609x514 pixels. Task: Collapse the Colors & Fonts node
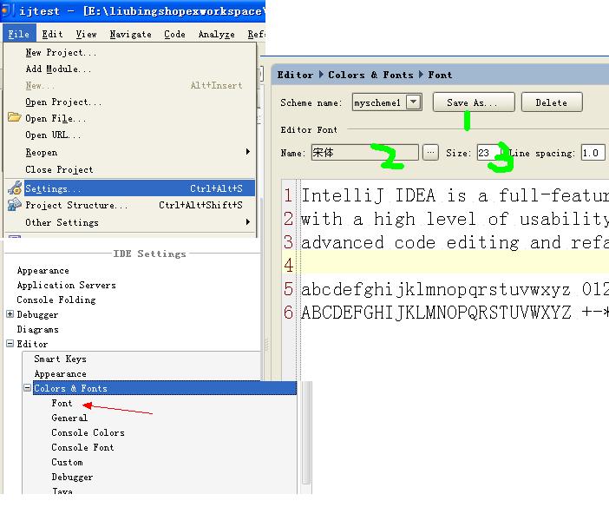coord(28,388)
